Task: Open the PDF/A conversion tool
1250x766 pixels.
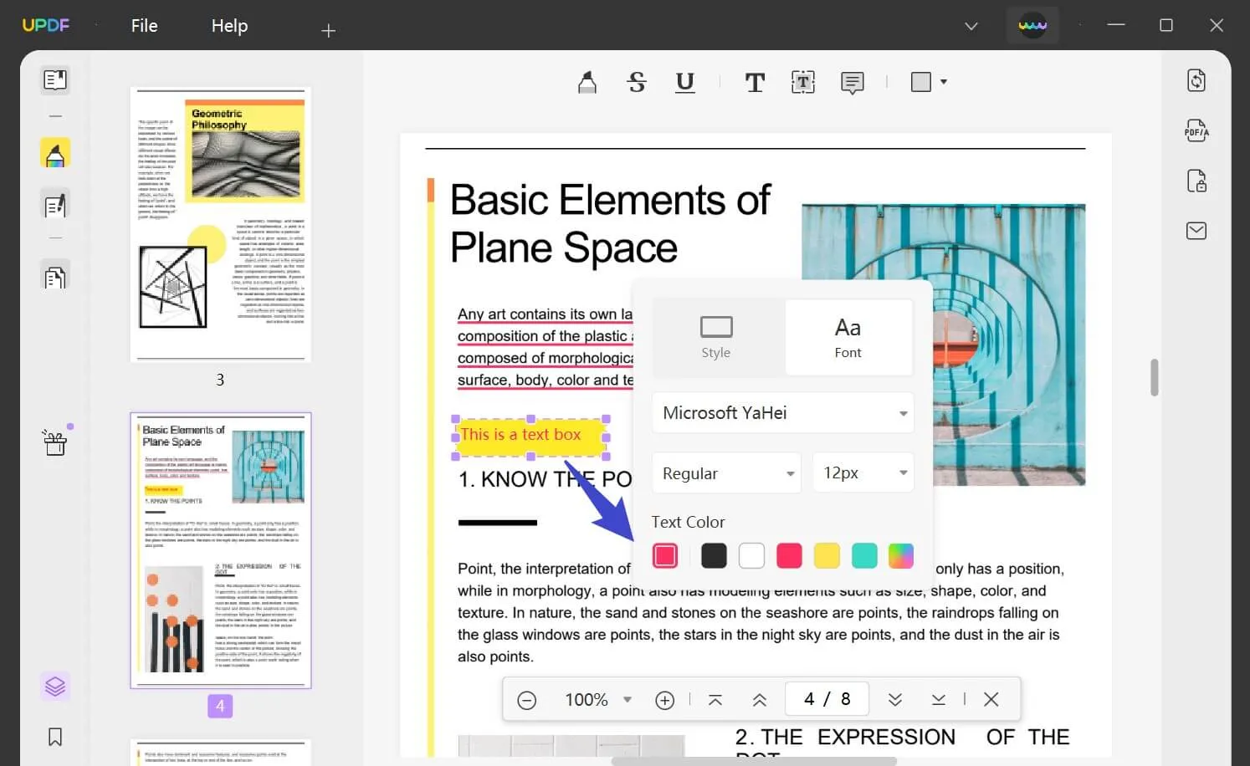Action: pos(1196,130)
